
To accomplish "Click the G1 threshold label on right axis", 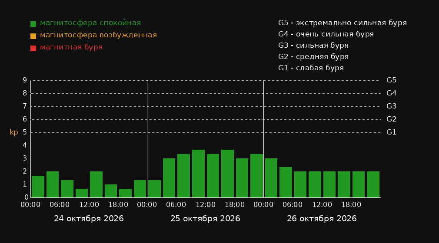I will coord(391,132).
